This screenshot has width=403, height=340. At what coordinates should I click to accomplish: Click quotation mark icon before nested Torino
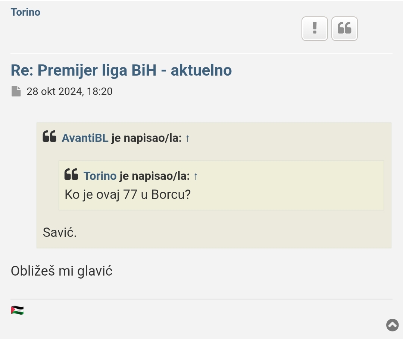71,174
